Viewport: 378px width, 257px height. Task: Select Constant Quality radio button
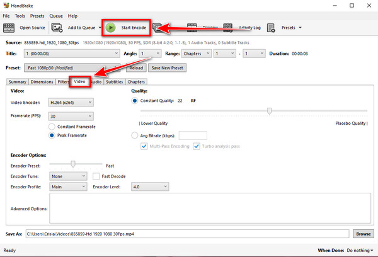click(135, 101)
